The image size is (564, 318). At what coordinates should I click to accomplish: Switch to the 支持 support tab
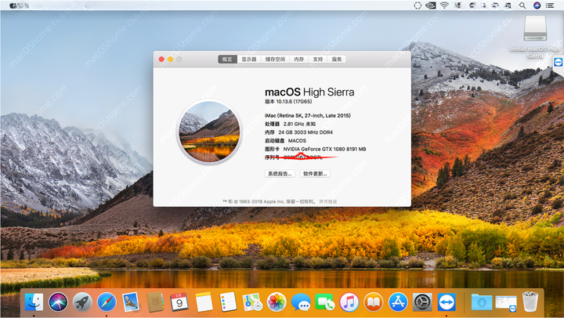(x=317, y=59)
